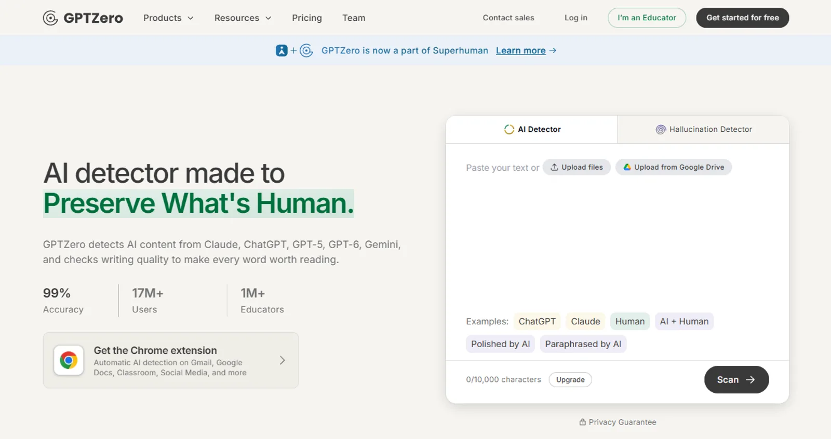
Task: Click the Get the Chrome extension title
Action: coord(155,350)
